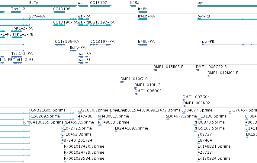This screenshot has height=163, width=257.
Task: Click the CG13197-PA coding feature
Action: click(100, 45)
